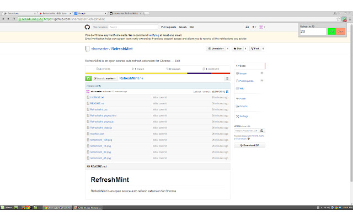Viewport: 353px width, 221px height.
Task: Open the RefreshMint_popup.html file
Action: [103, 115]
